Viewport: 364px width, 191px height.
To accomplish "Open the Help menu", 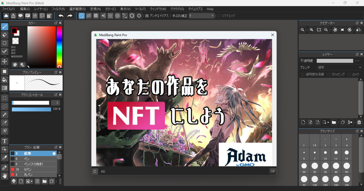I will pyautogui.click(x=210, y=9).
